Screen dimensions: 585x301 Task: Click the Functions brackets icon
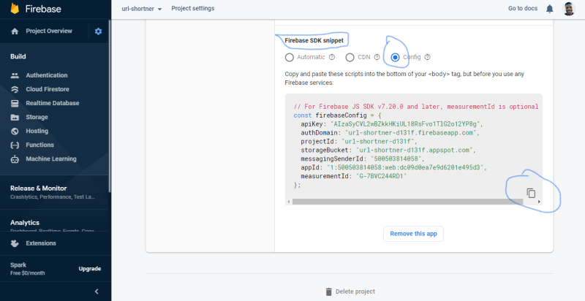15,145
